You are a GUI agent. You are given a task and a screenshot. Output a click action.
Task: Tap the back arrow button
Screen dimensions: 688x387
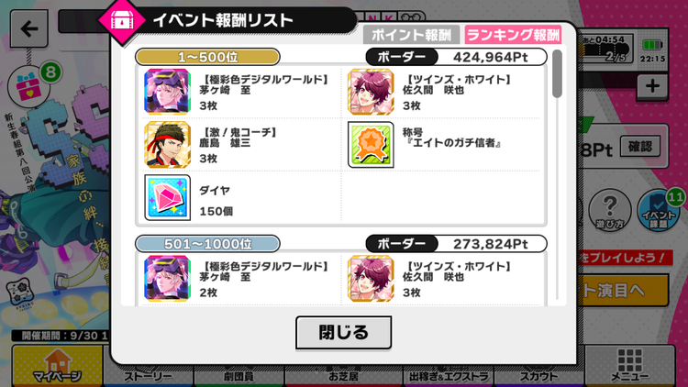[29, 29]
